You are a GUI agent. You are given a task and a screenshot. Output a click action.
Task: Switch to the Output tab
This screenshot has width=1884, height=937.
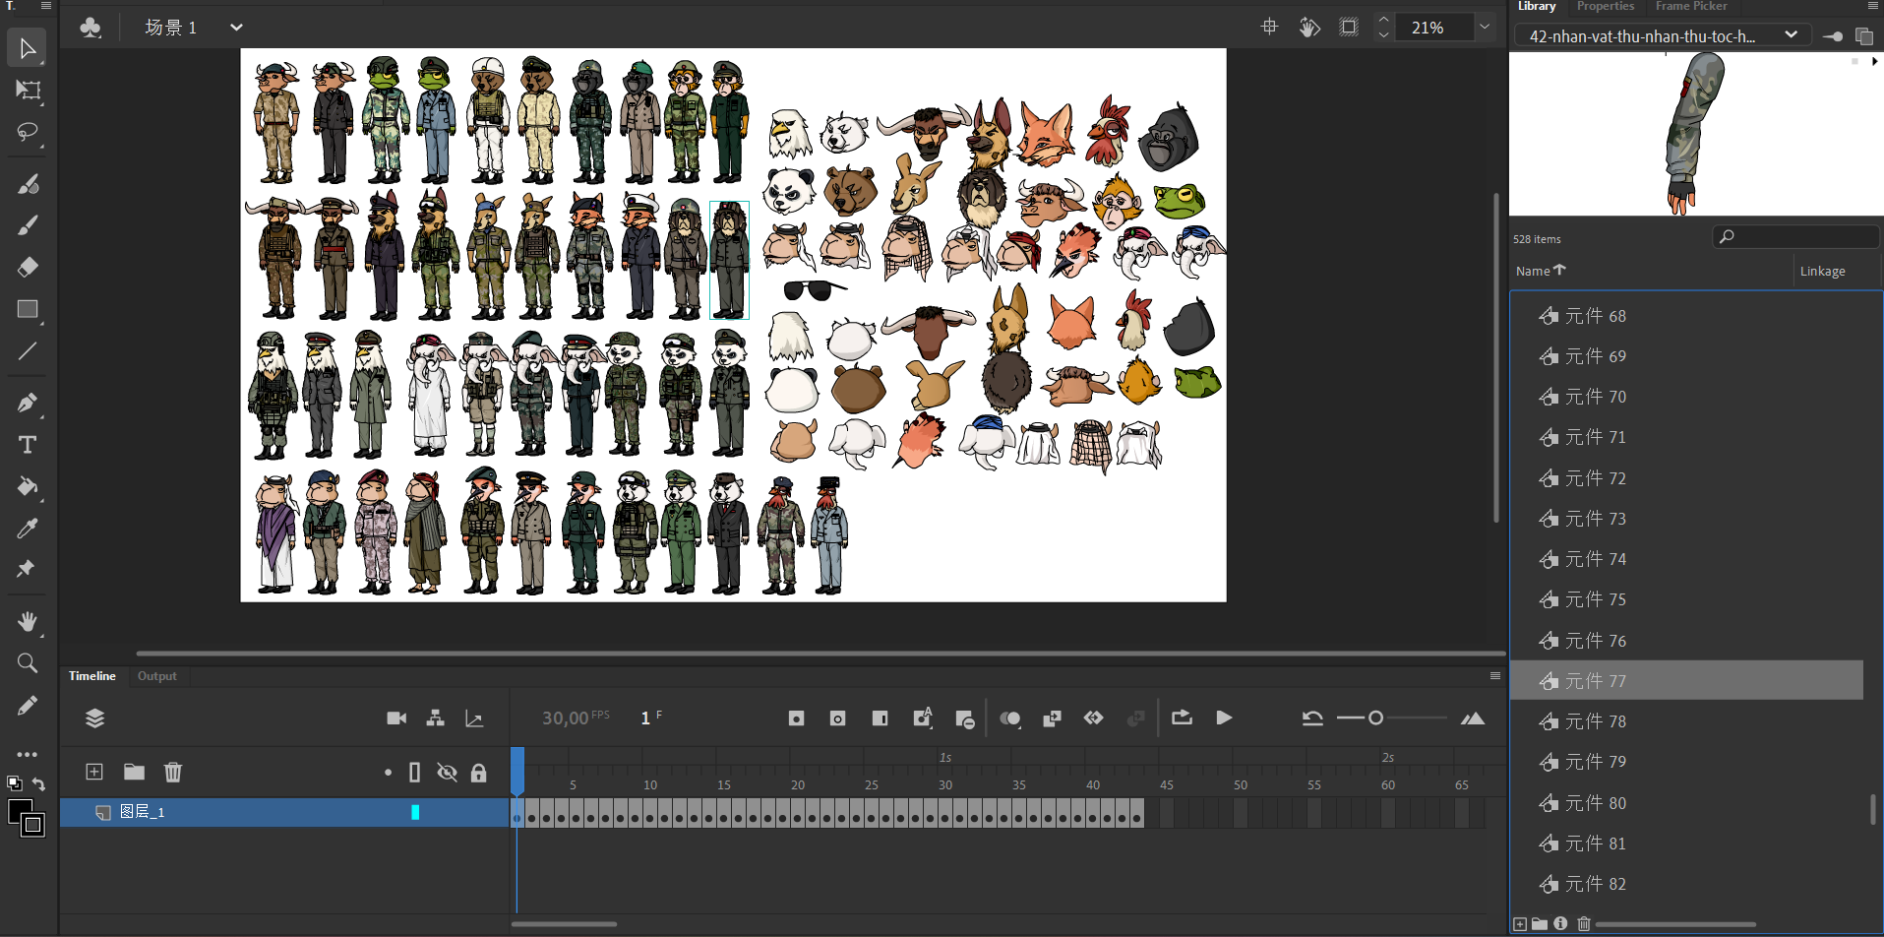(157, 676)
